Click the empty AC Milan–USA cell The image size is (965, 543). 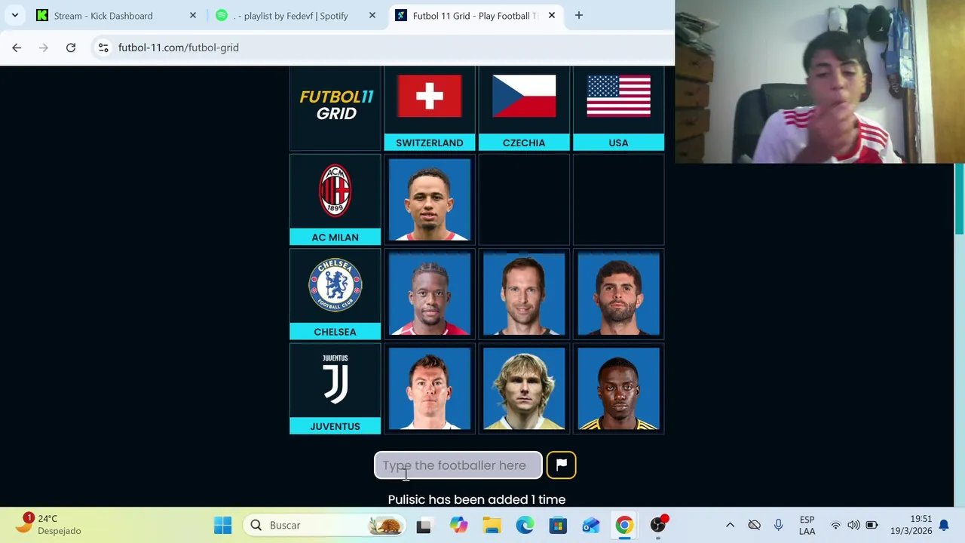click(x=618, y=200)
